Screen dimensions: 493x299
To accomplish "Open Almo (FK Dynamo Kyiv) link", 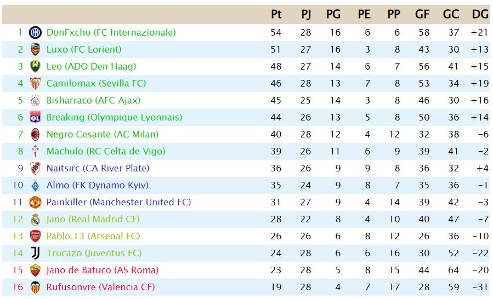I will tap(98, 185).
